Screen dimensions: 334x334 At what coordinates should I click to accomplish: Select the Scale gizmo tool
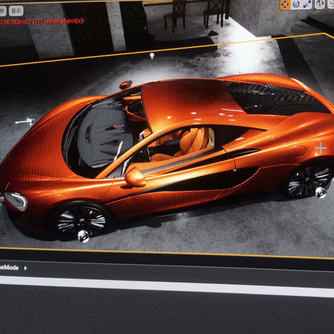click(308, 4)
